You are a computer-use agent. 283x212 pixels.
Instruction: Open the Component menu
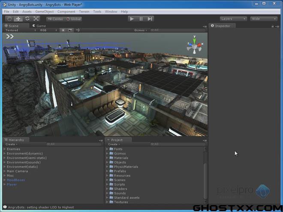(66, 12)
